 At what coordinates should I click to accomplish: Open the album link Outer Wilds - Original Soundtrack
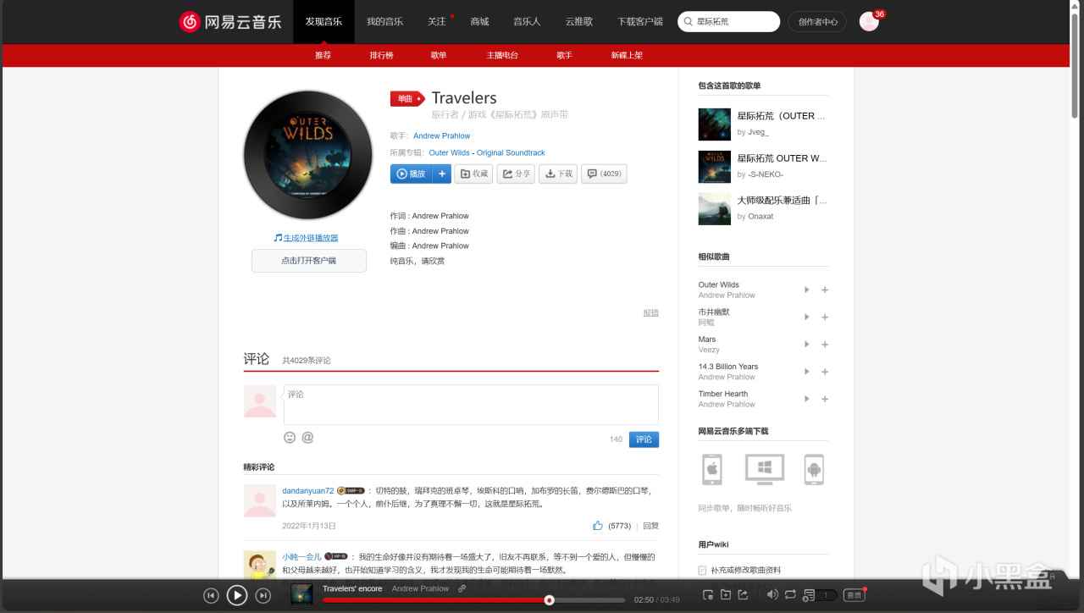[487, 152]
